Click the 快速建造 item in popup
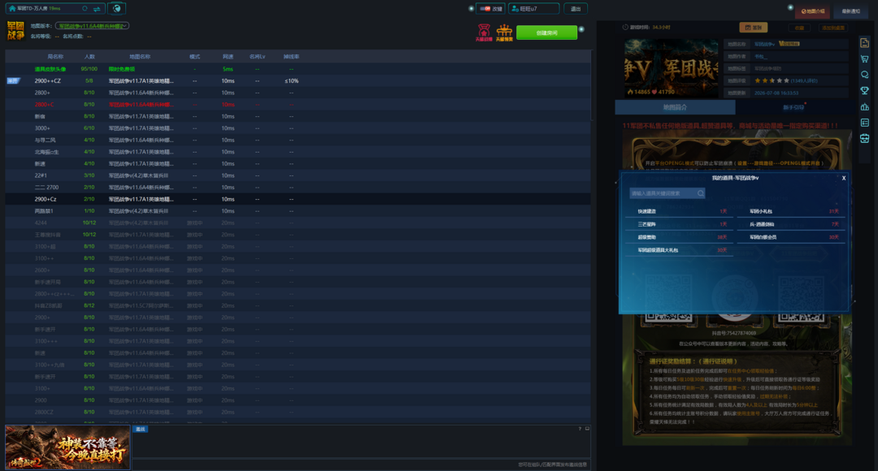Image resolution: width=878 pixels, height=471 pixels. tap(680, 211)
